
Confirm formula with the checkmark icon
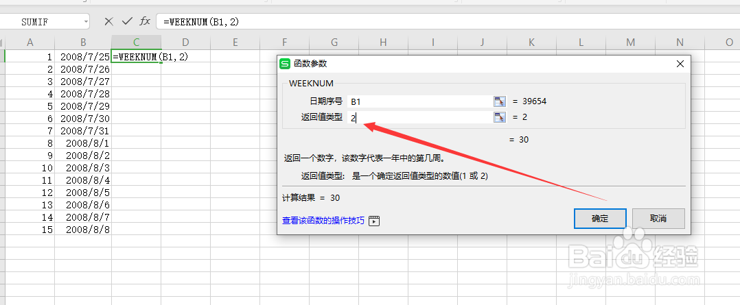[x=127, y=21]
